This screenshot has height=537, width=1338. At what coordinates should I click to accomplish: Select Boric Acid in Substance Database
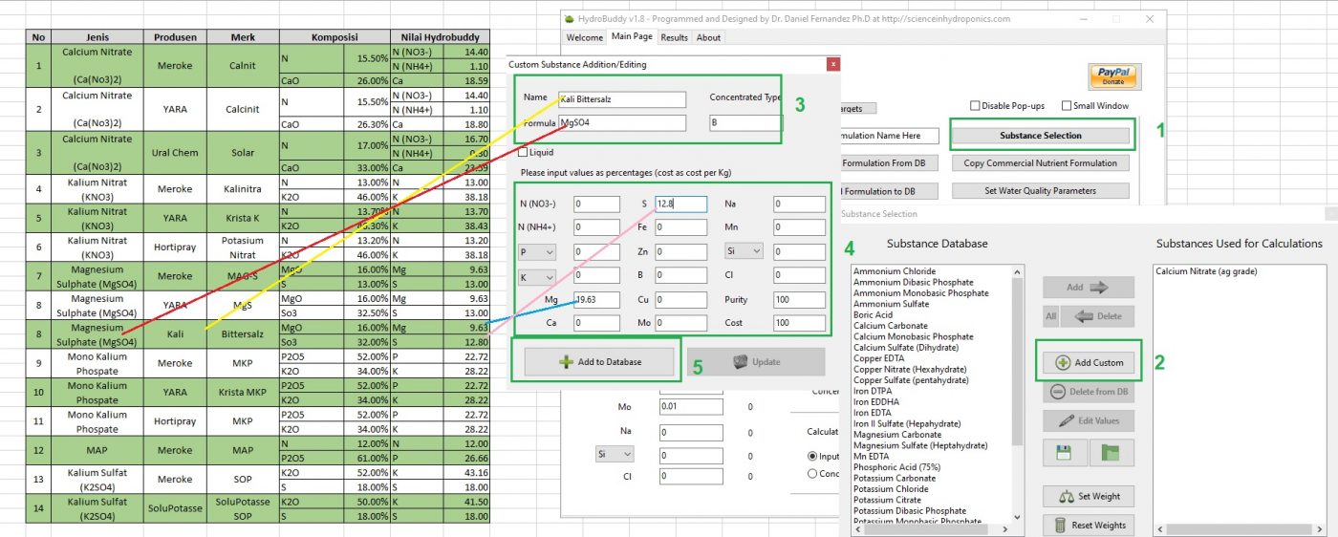[873, 315]
